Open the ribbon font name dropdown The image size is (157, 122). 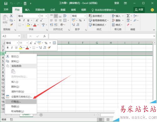pyautogui.click(x=38, y=16)
